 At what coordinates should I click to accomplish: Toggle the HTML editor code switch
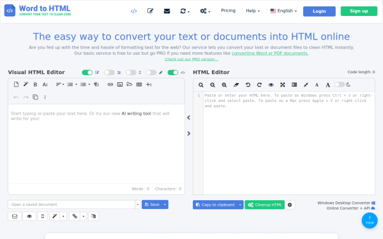pyautogui.click(x=173, y=73)
